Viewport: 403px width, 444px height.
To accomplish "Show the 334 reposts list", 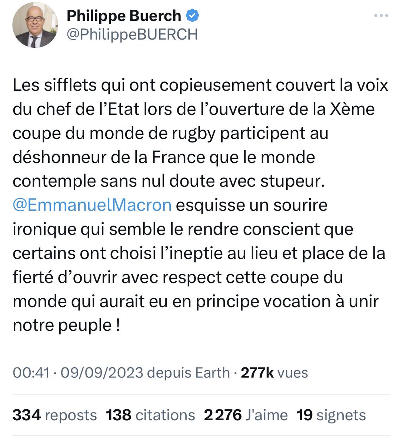I will tap(54, 415).
